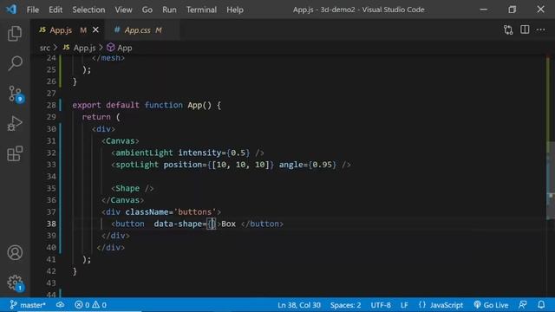Click className='buttons' text
Image resolution: width=555 pixels, height=312 pixels.
click(171, 211)
